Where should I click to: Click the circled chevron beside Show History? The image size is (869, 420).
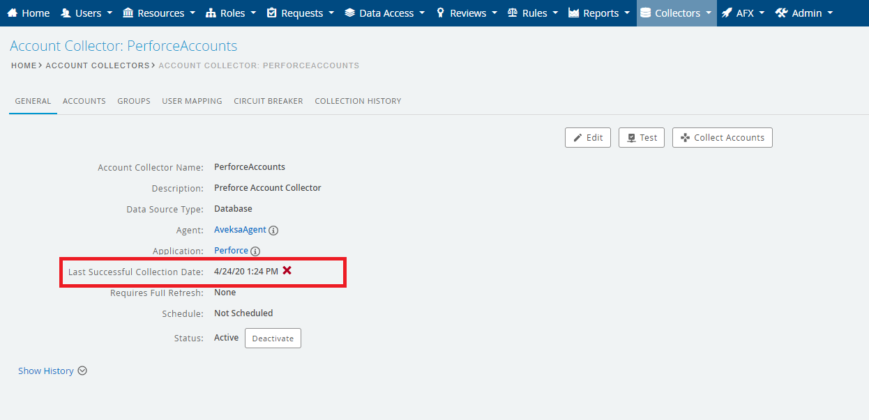[x=82, y=371]
